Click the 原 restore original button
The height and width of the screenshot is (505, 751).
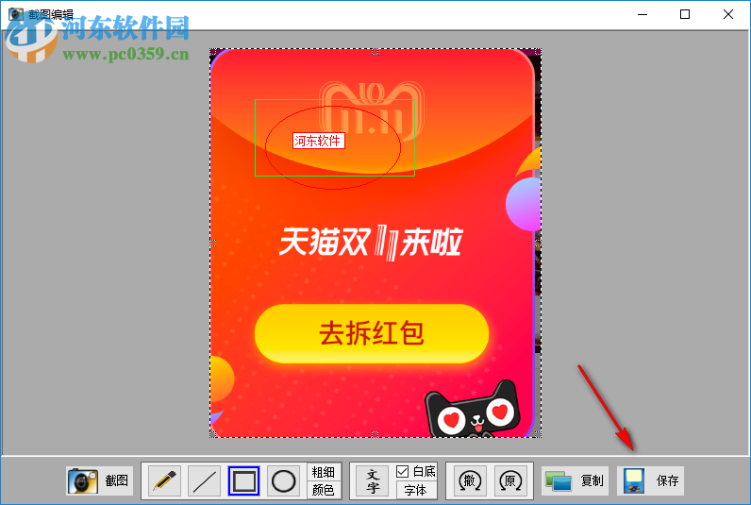[x=510, y=480]
